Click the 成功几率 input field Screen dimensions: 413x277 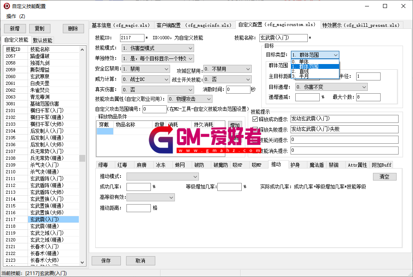tap(138, 187)
